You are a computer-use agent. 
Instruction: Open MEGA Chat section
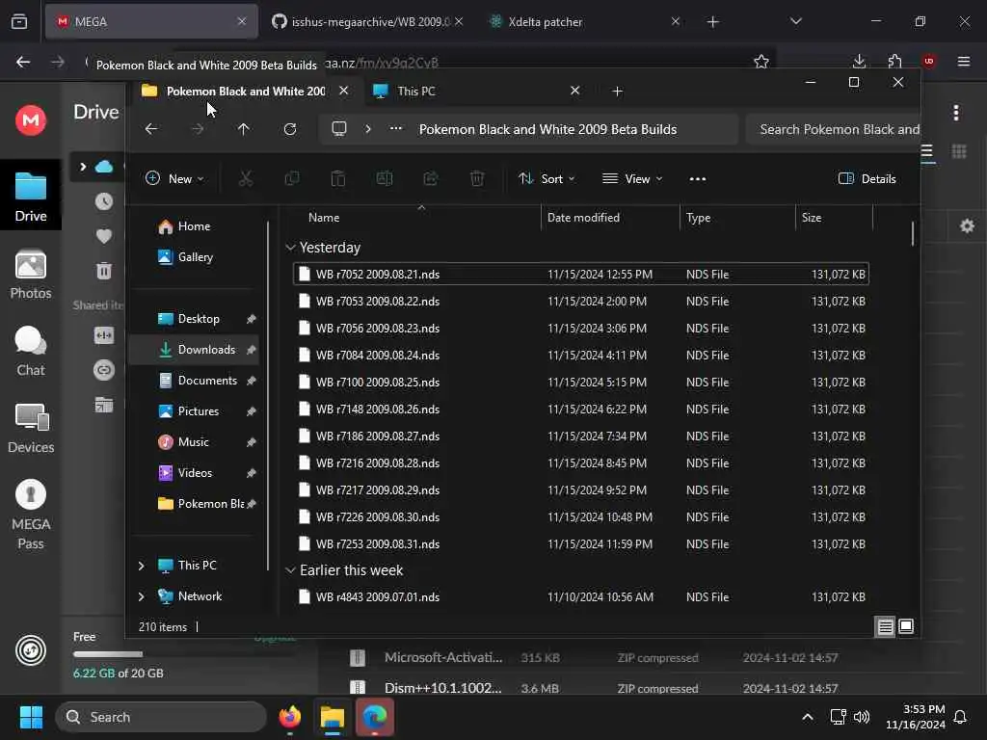tap(30, 351)
